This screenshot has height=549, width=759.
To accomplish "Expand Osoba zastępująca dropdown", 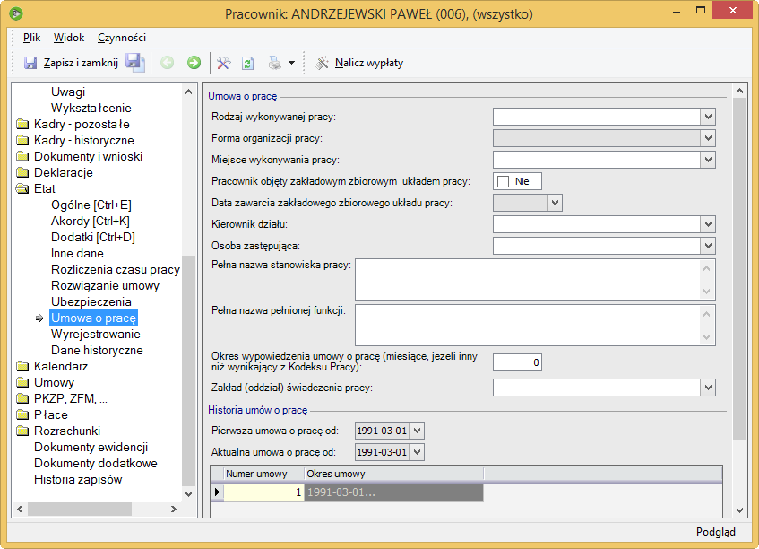I will pos(708,246).
